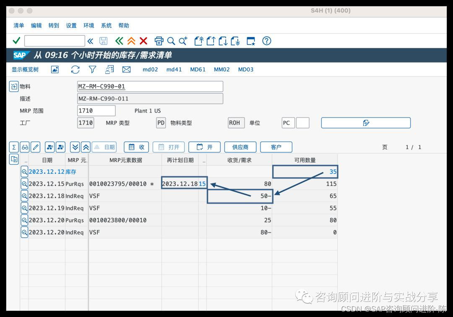This screenshot has height=317, width=453.
Task: Click the user settings person icon
Action: pyautogui.click(x=109, y=69)
